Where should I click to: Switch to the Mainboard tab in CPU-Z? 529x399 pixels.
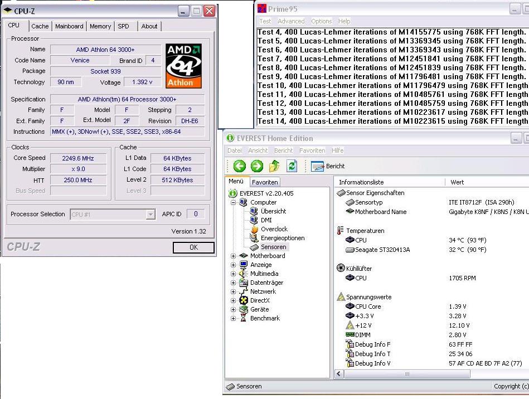pyautogui.click(x=69, y=26)
